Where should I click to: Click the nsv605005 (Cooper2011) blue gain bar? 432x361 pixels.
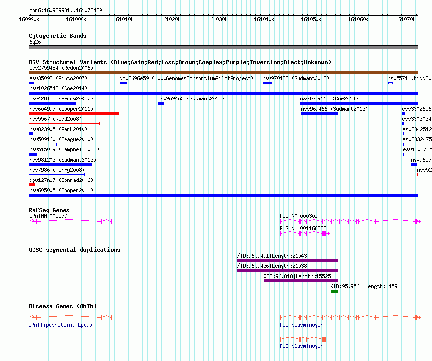point(223,195)
